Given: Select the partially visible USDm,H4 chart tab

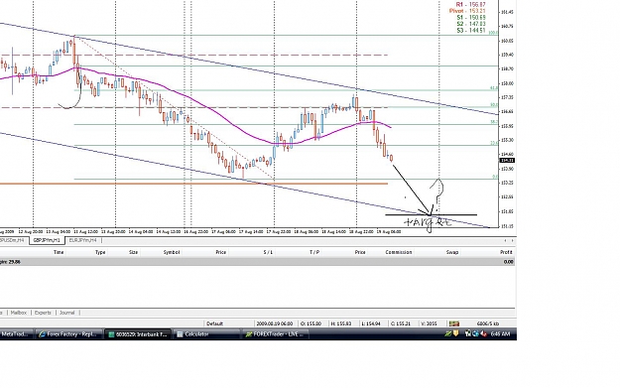Looking at the screenshot, I should 13,240.
